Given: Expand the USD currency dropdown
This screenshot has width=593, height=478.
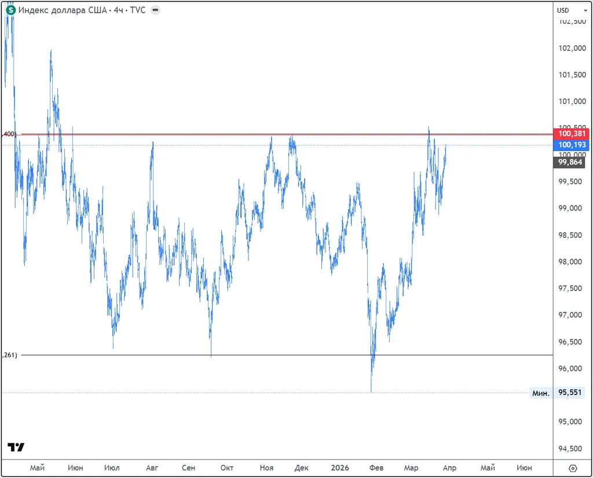Looking at the screenshot, I should tap(566, 10).
